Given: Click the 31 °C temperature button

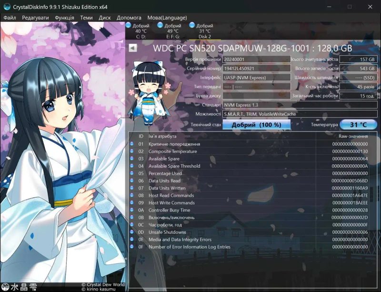Looking at the screenshot, I should point(358,125).
